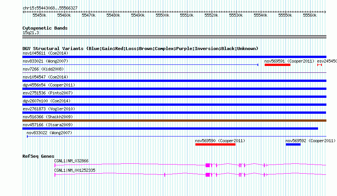Click the large exon block of CGNL1|NM_001252335
337x196 pixels.
coord(208,175)
